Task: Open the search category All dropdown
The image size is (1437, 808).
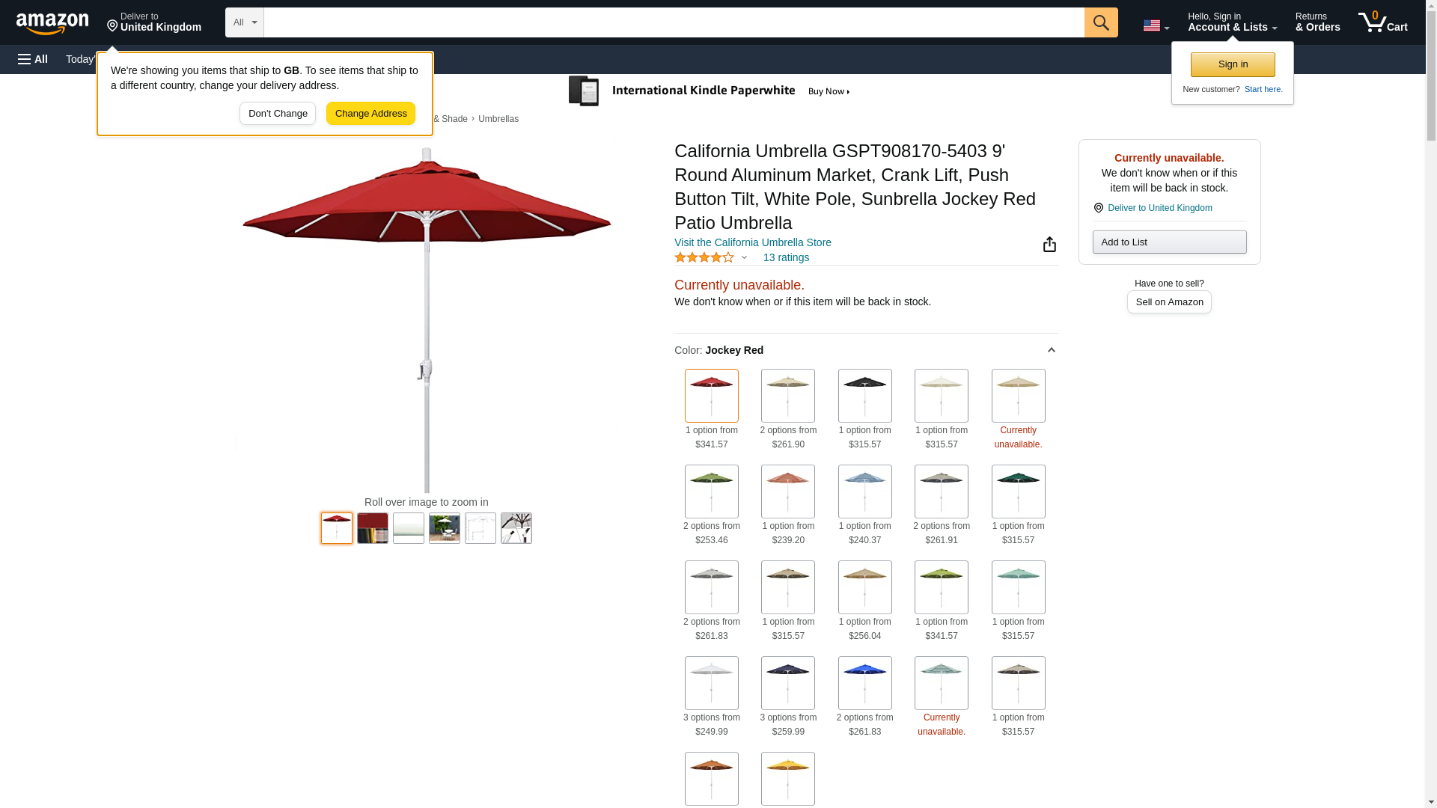Action: pyautogui.click(x=244, y=22)
